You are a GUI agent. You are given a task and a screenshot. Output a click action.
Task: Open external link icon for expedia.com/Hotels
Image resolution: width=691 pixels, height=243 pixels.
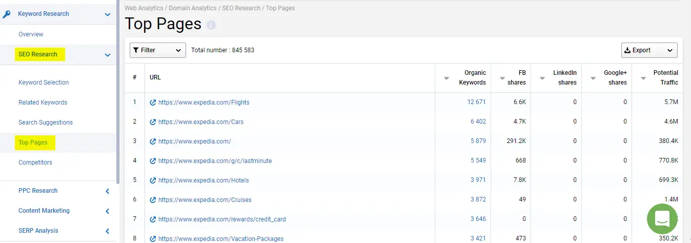tap(153, 180)
